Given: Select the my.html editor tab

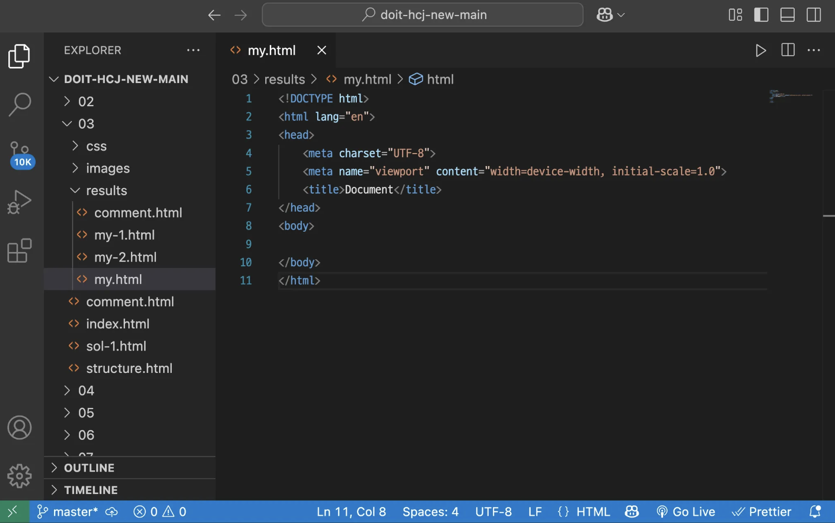Looking at the screenshot, I should tap(272, 50).
